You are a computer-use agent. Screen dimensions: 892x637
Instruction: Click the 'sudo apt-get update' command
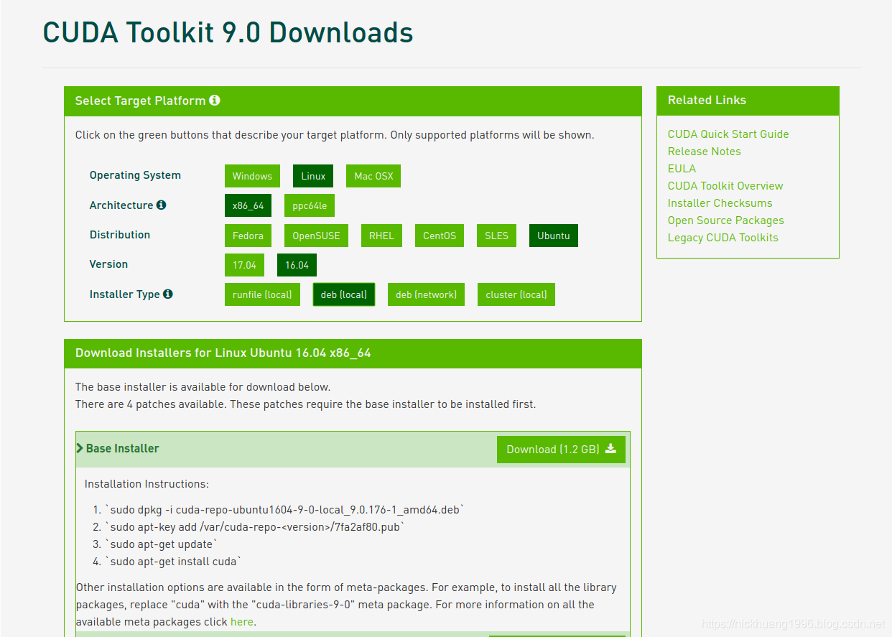coord(162,544)
